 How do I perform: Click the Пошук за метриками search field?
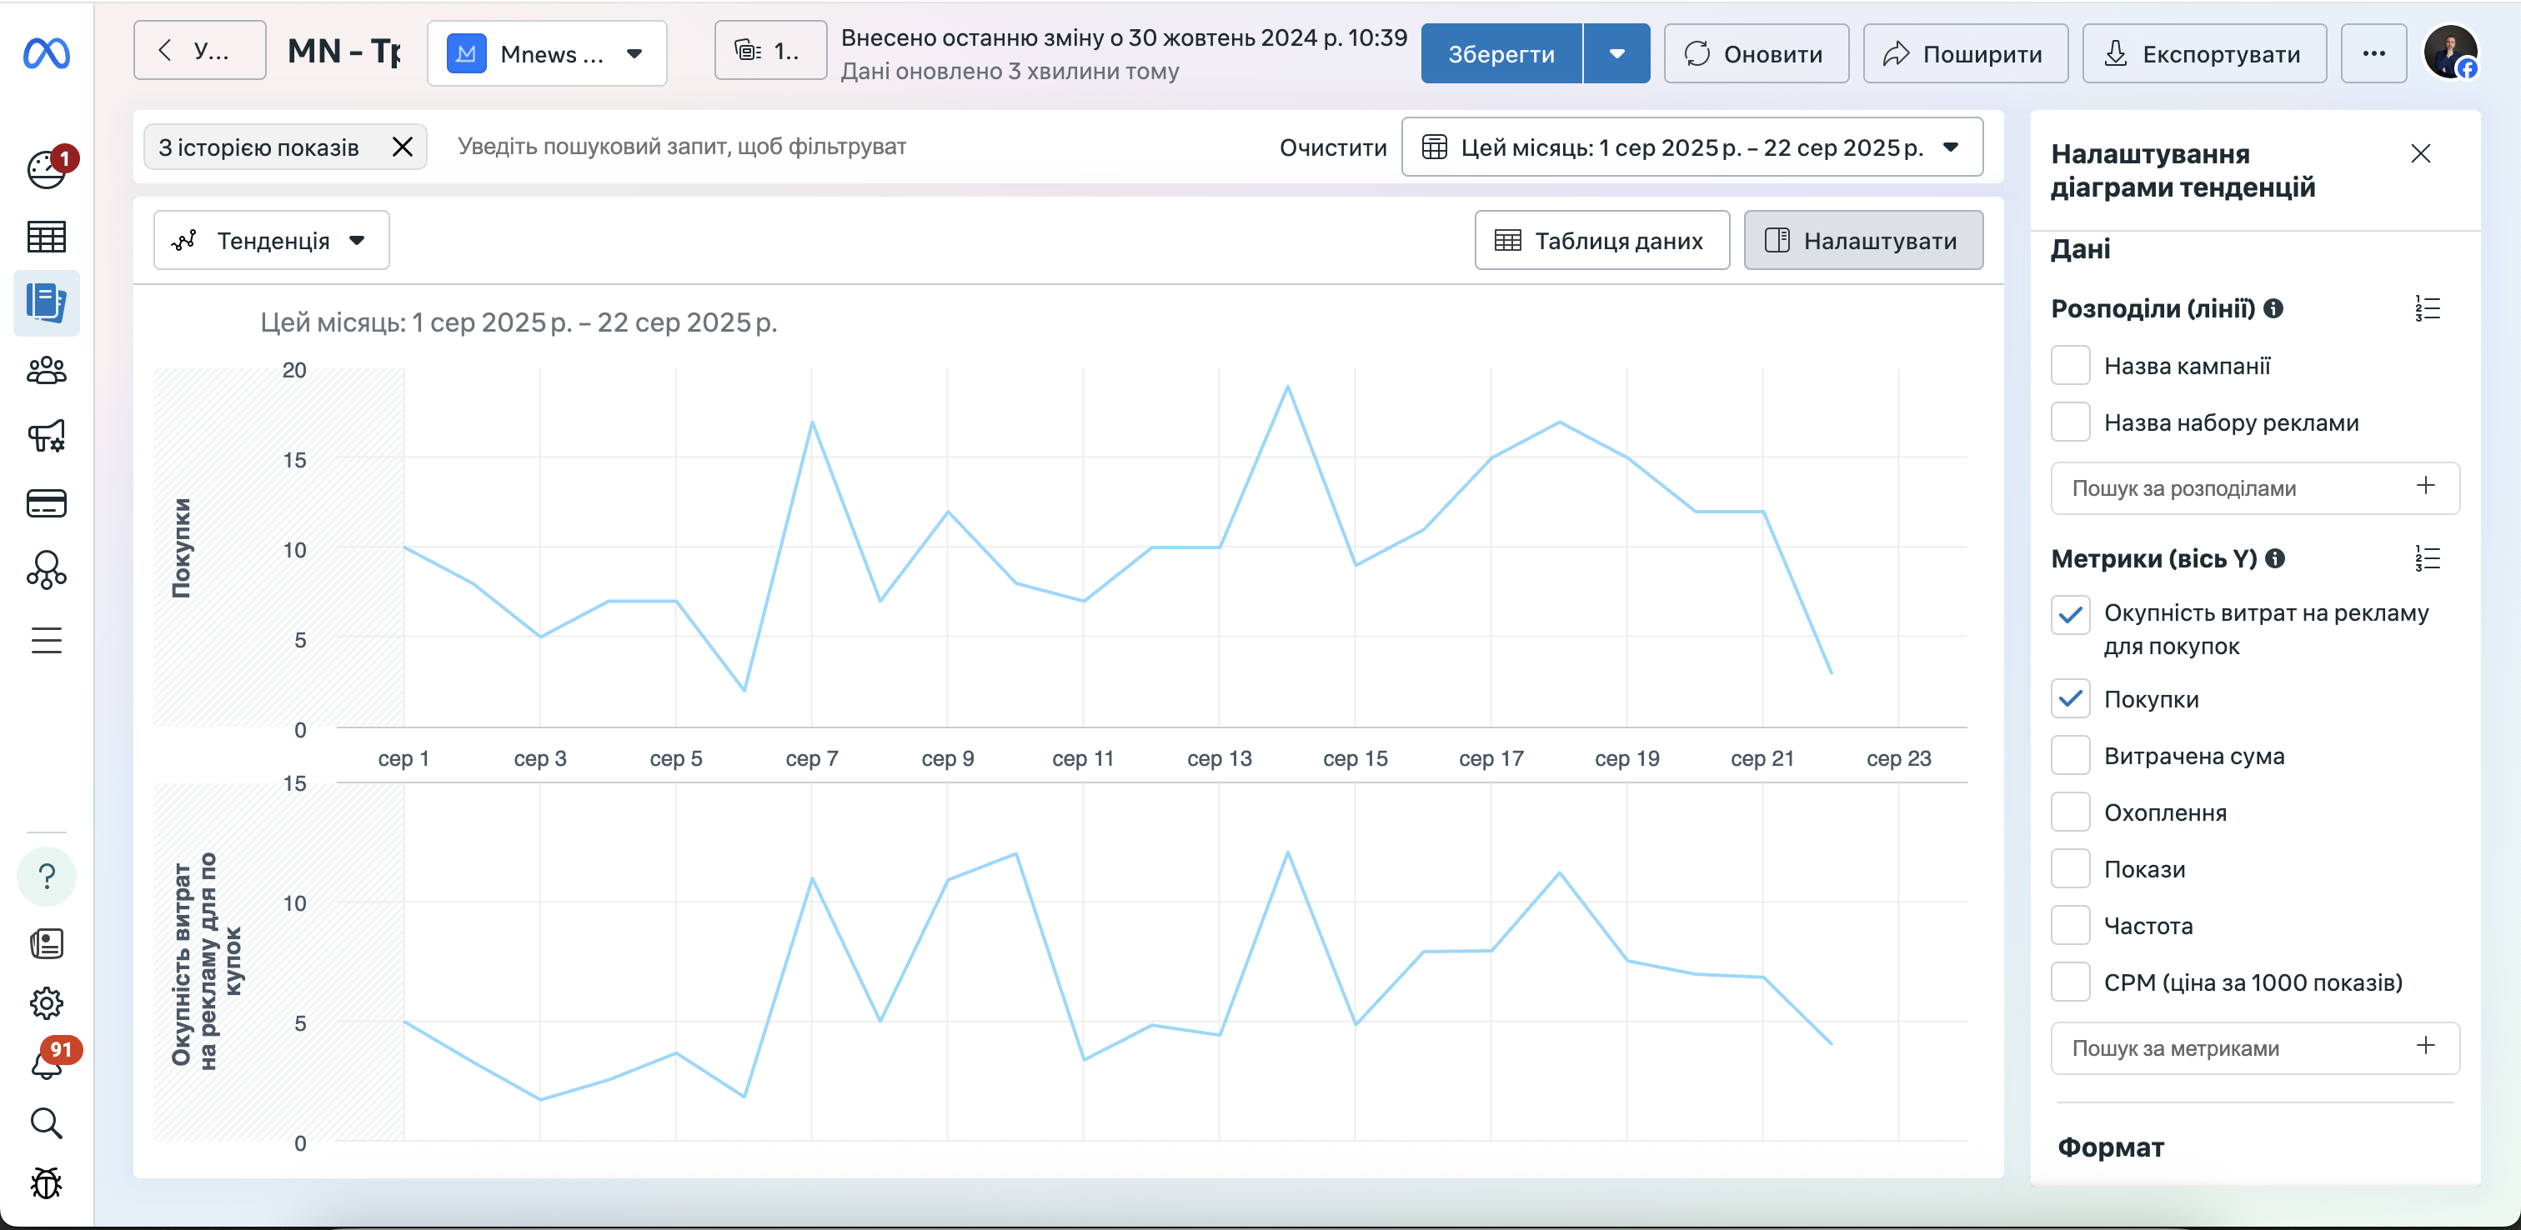click(2255, 1048)
